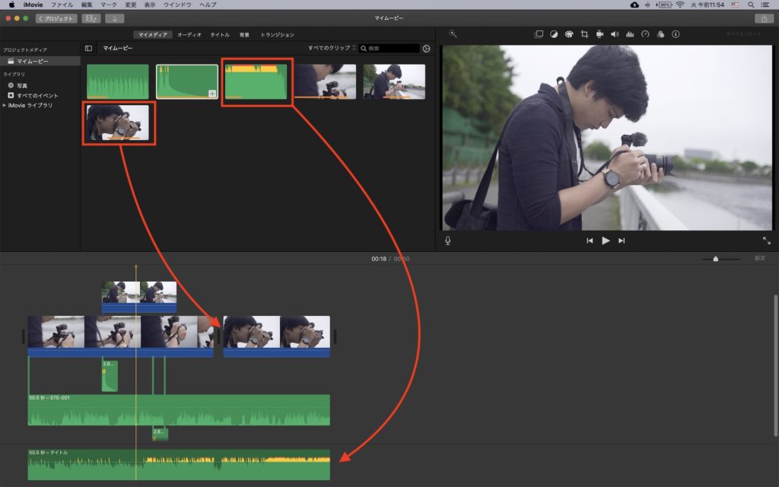
Task: Open the すべてのクリップ filter dropdown
Action: 330,48
